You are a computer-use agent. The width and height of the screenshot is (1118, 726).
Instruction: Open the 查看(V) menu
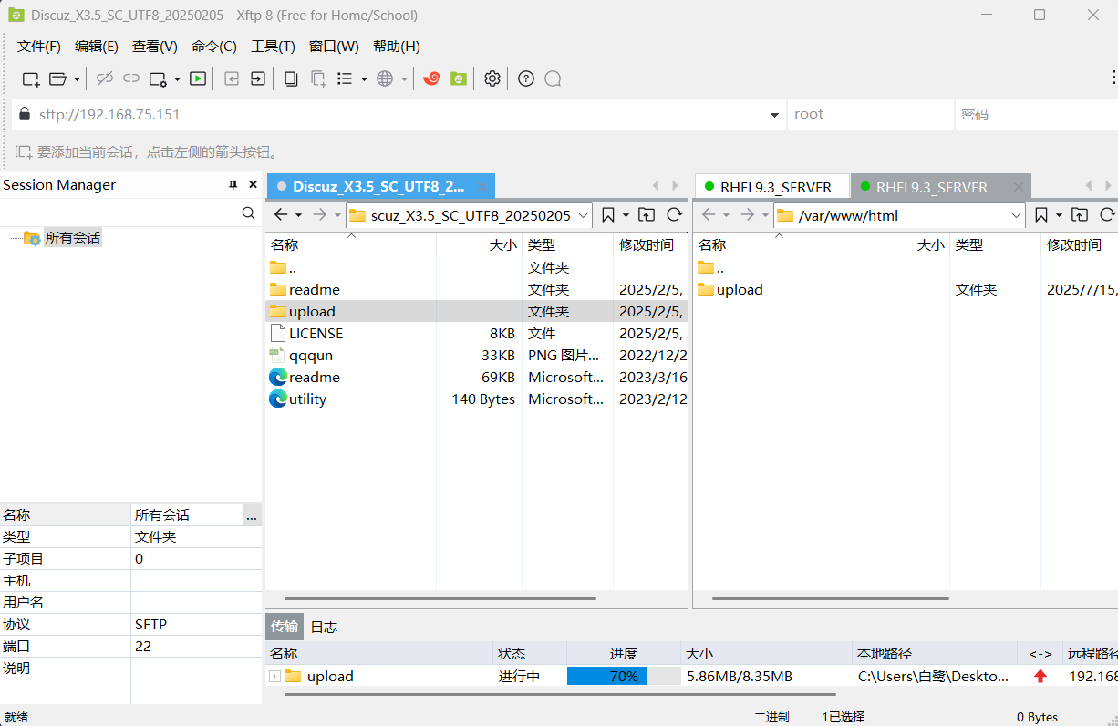pyautogui.click(x=155, y=47)
